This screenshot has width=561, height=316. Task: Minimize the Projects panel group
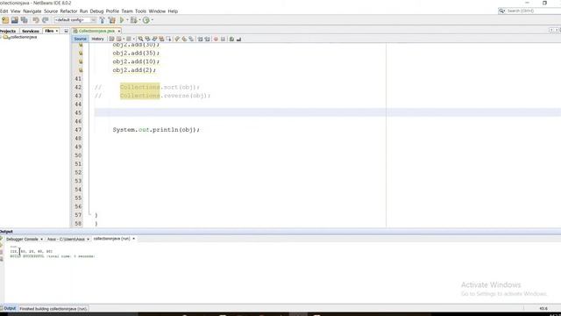[67, 32]
